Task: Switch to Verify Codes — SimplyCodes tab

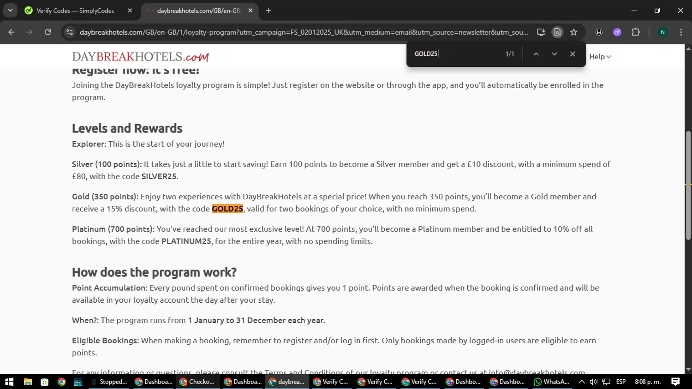Action: 75,11
